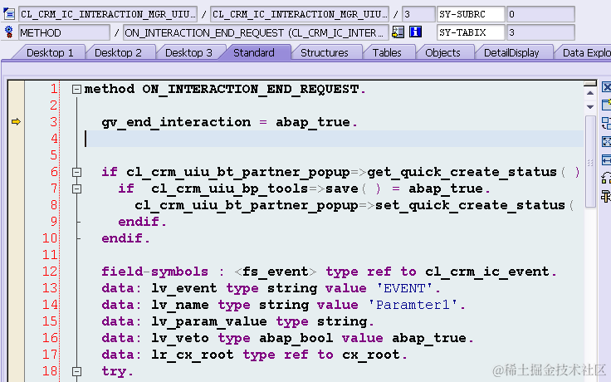Click the SY-SUBRC value field showing 0

click(540, 14)
